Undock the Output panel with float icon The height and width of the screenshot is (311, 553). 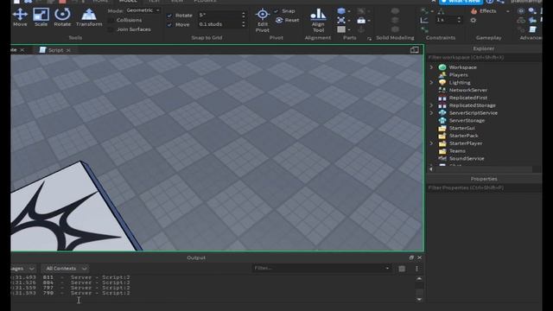click(x=411, y=257)
